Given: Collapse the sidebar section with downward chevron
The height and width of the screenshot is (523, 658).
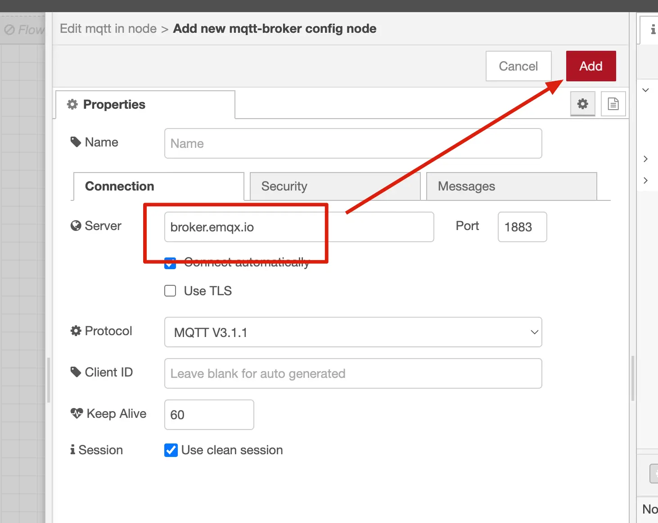Looking at the screenshot, I should [x=646, y=90].
